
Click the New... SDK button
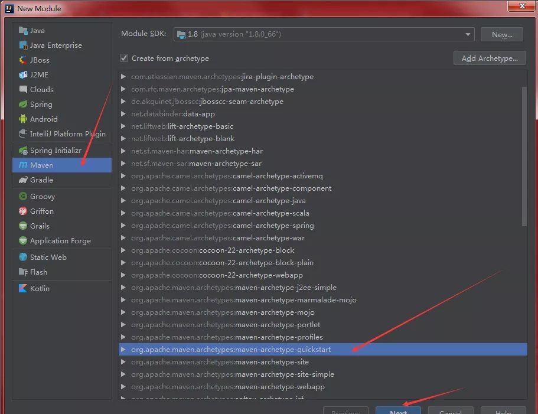(502, 34)
